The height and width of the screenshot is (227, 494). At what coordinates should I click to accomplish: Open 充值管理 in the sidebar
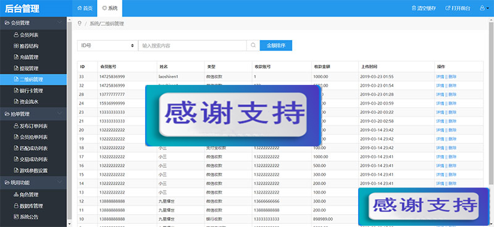tap(26, 57)
